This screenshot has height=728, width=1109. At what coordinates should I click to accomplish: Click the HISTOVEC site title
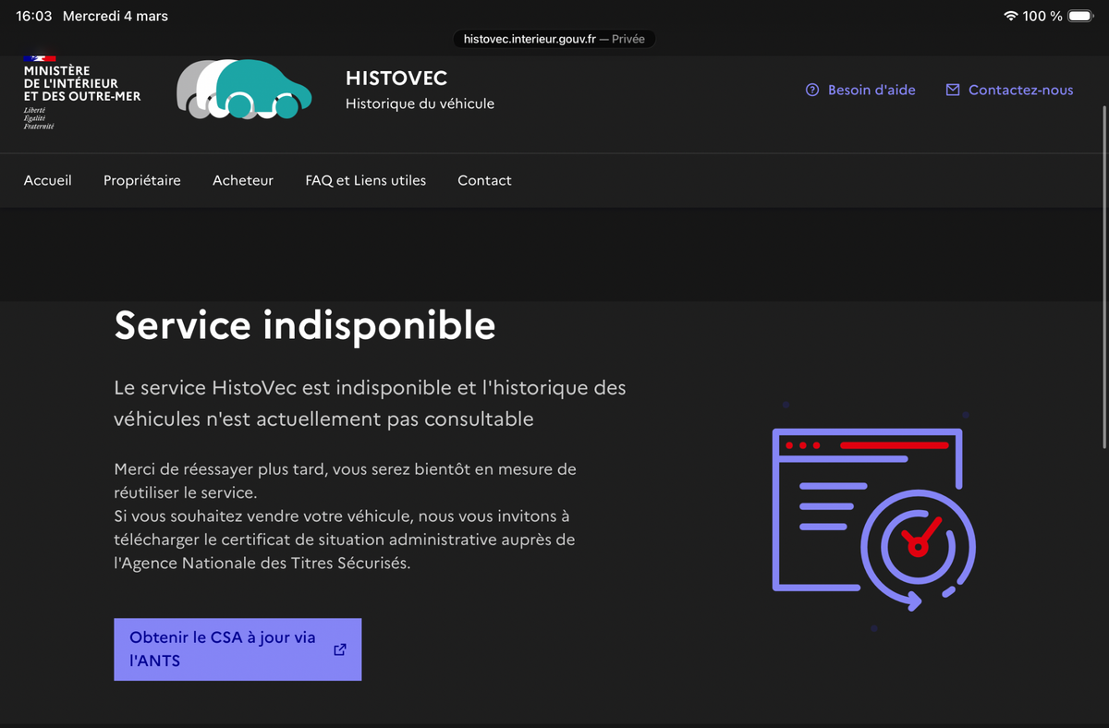click(396, 79)
